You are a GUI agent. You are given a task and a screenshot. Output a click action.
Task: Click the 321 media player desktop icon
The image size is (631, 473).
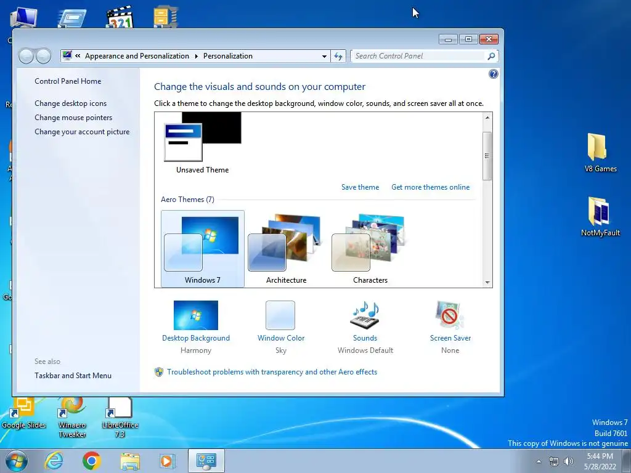point(120,17)
